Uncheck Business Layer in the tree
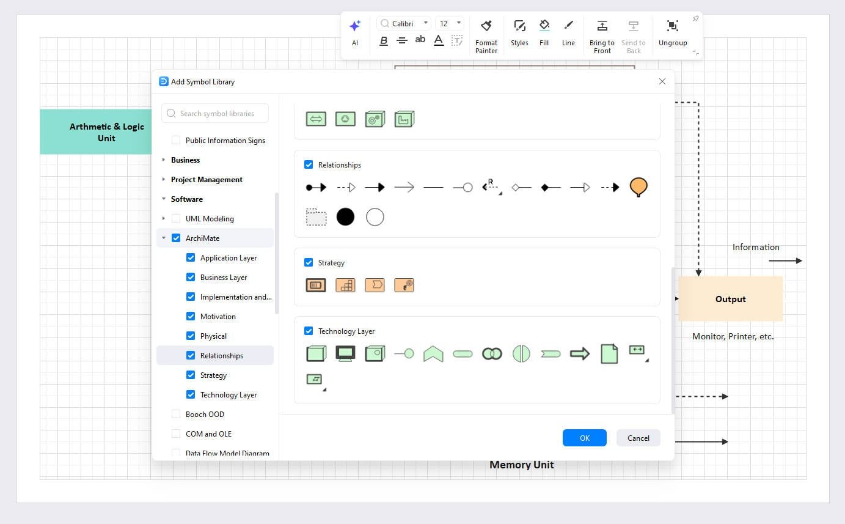Image resolution: width=845 pixels, height=524 pixels. pyautogui.click(x=191, y=277)
